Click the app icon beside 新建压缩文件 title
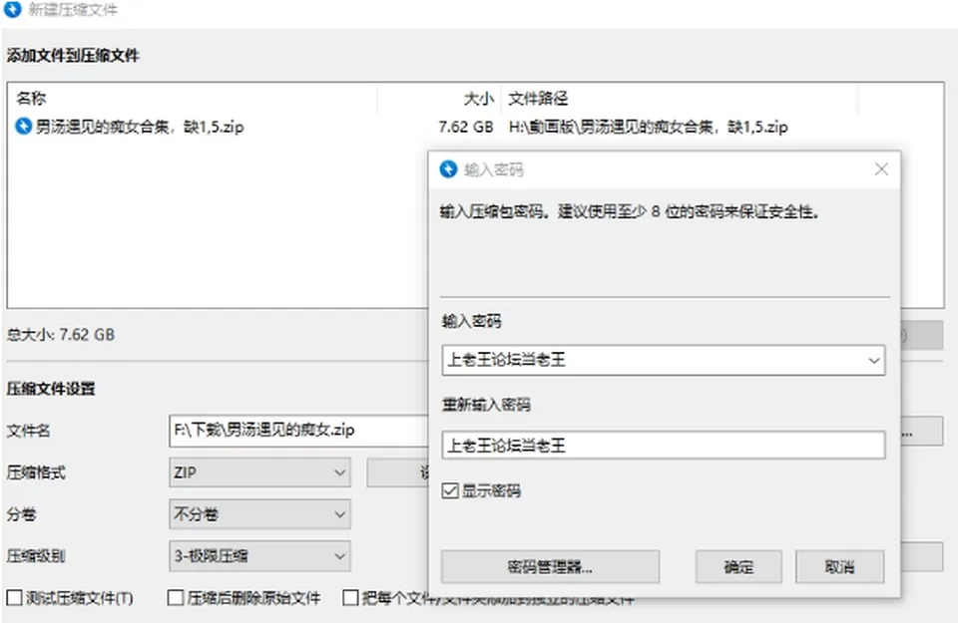 tap(12, 9)
